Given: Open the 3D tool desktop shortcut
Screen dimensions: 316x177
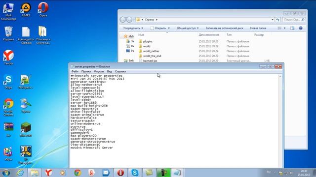Looking at the screenshot, I should [x=26, y=155].
